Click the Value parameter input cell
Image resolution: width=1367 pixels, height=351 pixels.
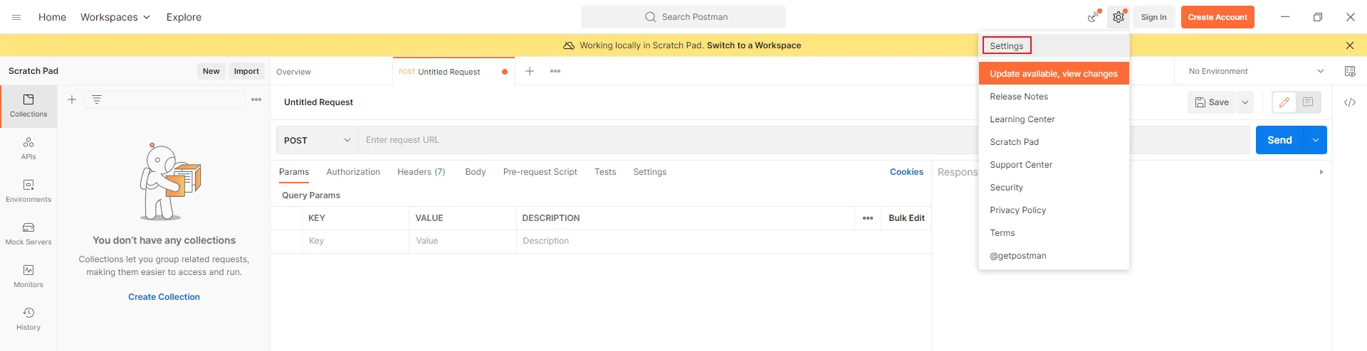(463, 241)
